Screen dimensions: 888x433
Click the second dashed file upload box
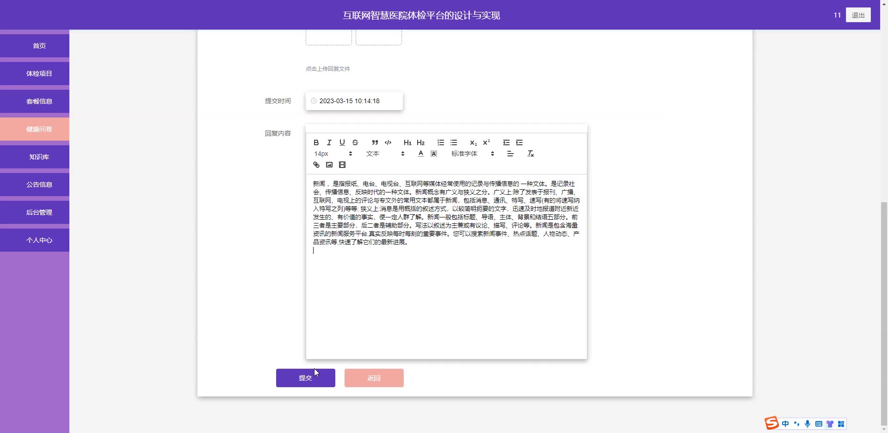pyautogui.click(x=379, y=37)
